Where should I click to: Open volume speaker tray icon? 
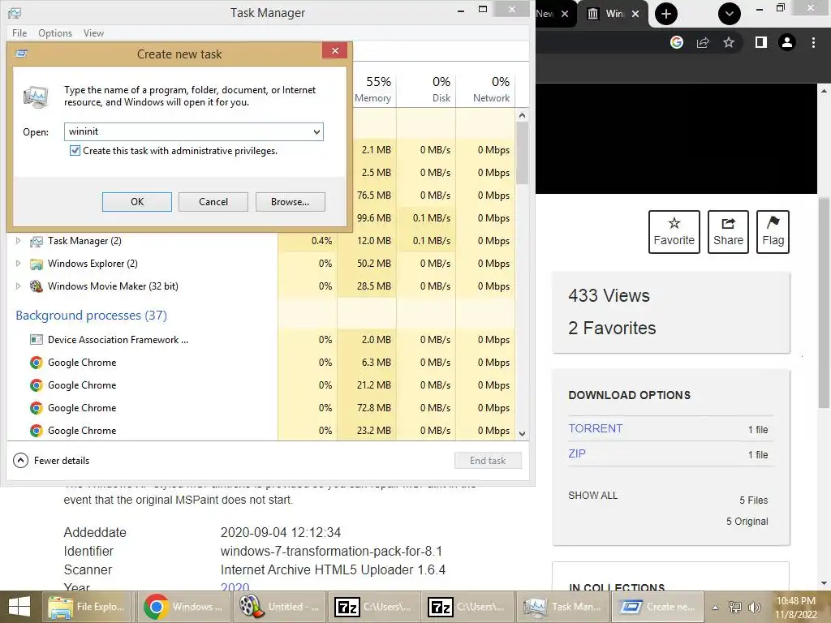pos(754,607)
